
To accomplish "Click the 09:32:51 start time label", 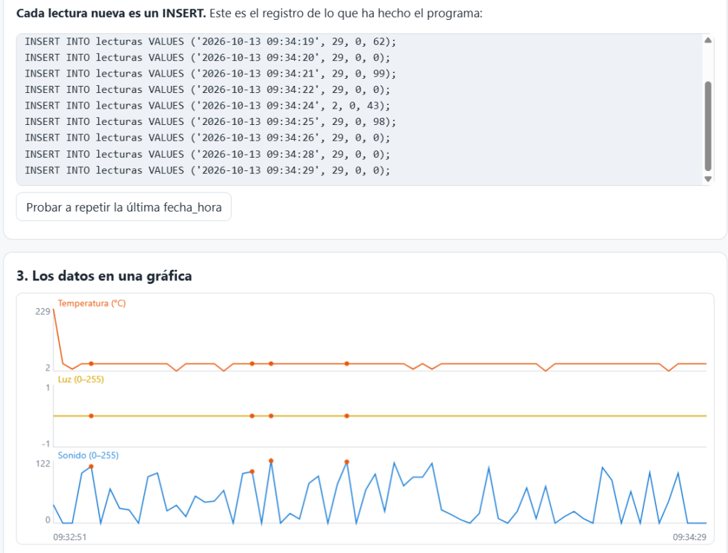I will [x=70, y=537].
